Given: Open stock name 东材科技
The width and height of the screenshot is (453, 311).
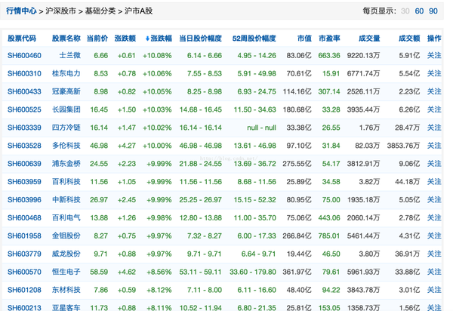Looking at the screenshot, I should pyautogui.click(x=66, y=290).
